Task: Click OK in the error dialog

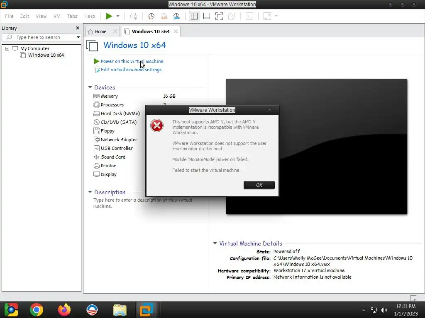Action: [x=259, y=185]
